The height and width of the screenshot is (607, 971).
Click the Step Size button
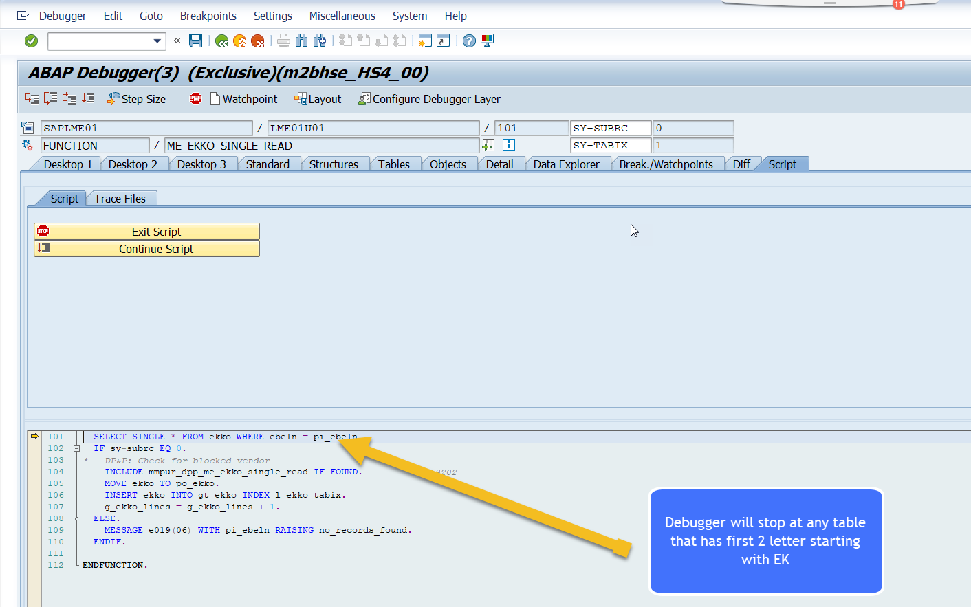[x=136, y=99]
